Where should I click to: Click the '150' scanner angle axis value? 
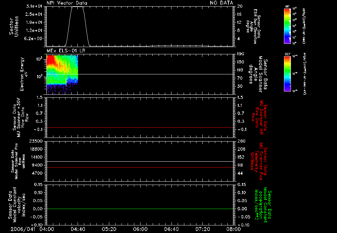click(x=241, y=62)
